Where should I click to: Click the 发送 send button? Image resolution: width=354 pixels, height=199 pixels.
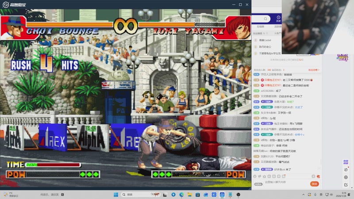pyautogui.click(x=315, y=184)
